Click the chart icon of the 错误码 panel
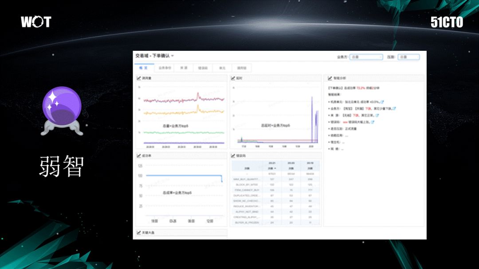Viewport: 479px width, 269px height. (x=233, y=156)
